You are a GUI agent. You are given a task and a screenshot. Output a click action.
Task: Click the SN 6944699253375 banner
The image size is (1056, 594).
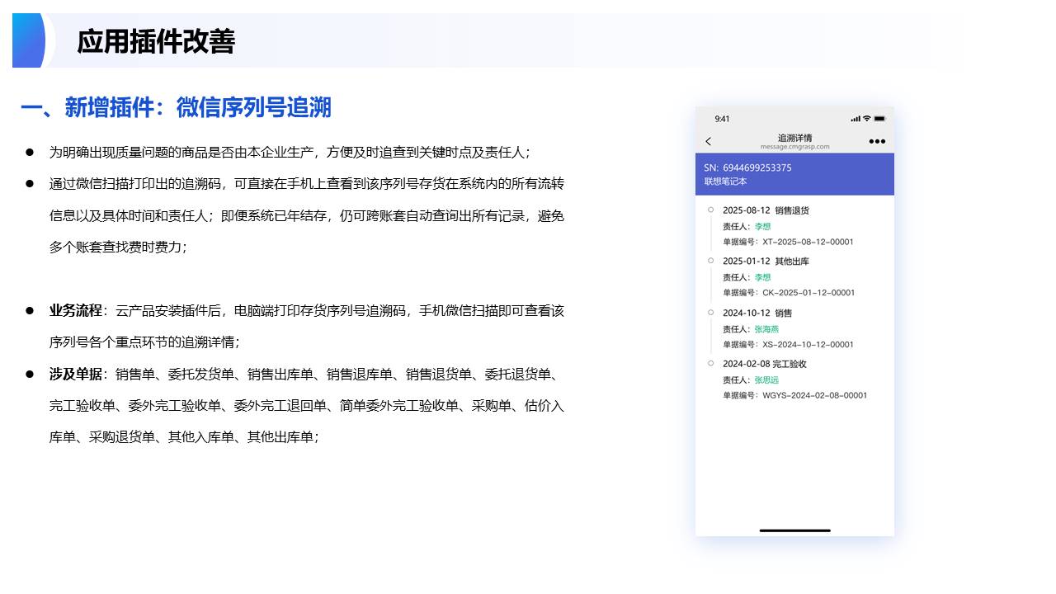(x=794, y=174)
